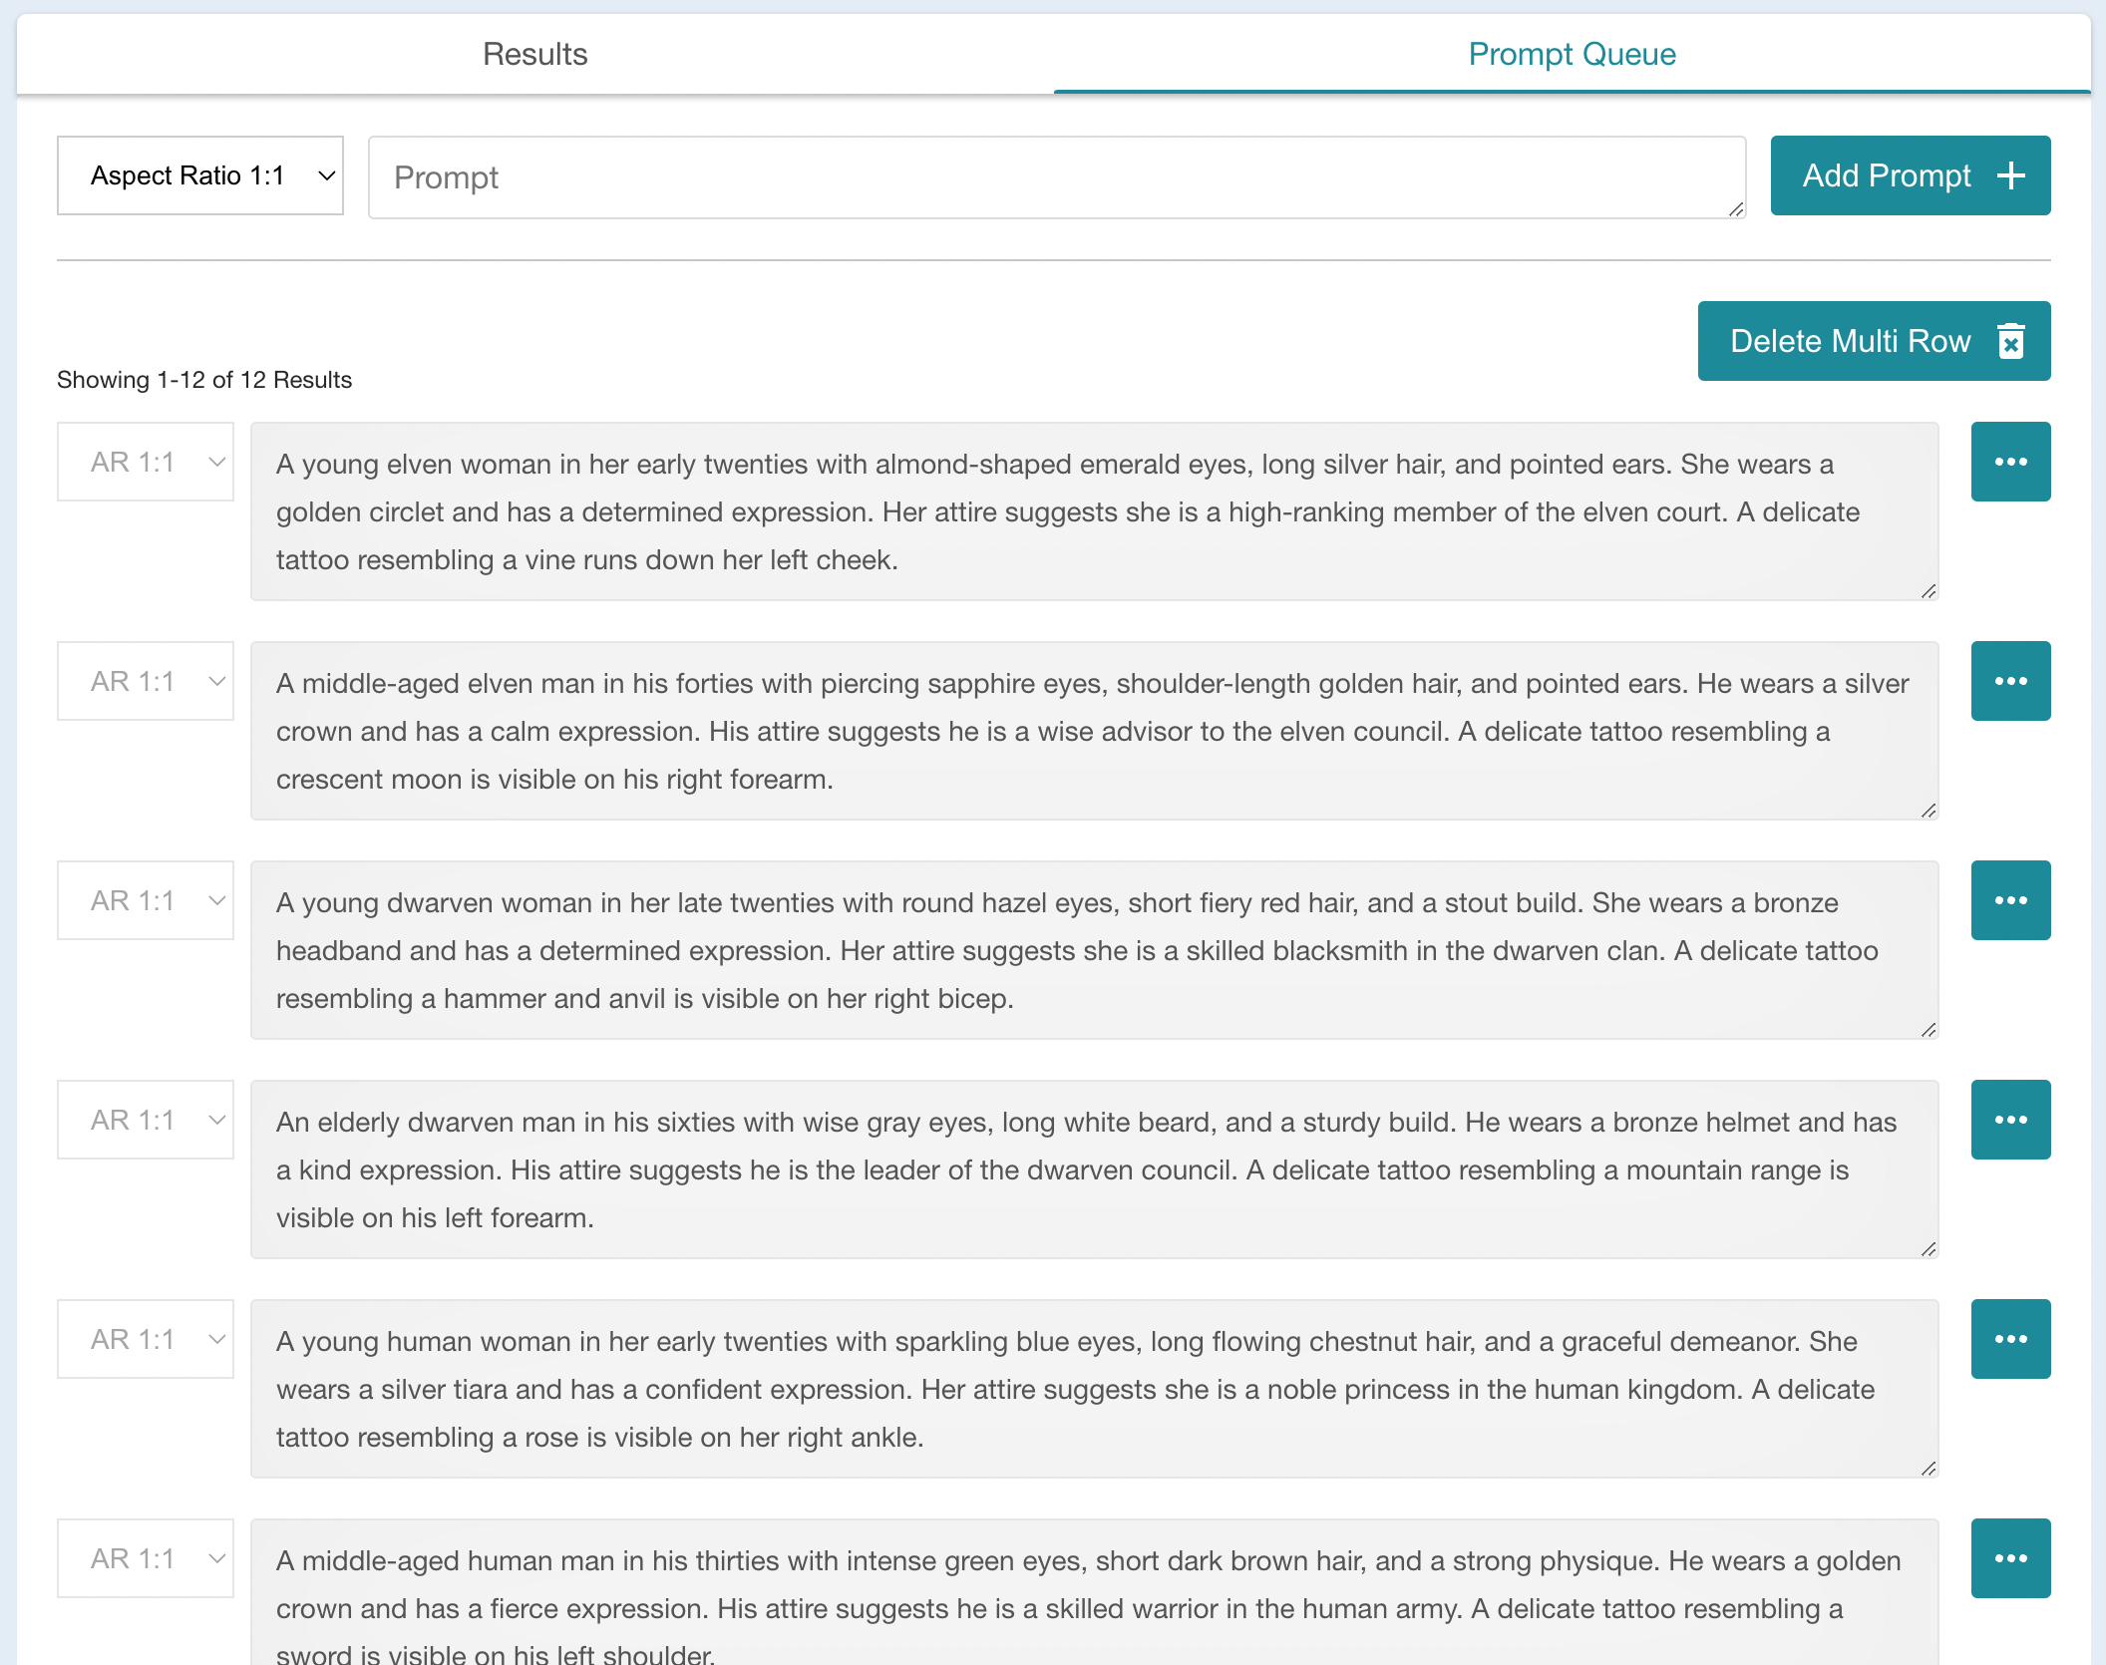Screen dimensions: 2106x1665
Task: Open AR 1:1 dropdown for human man prompt
Action: point(146,1558)
